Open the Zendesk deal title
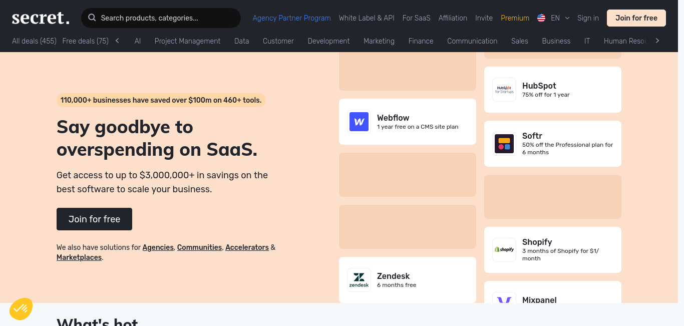 [x=394, y=276]
